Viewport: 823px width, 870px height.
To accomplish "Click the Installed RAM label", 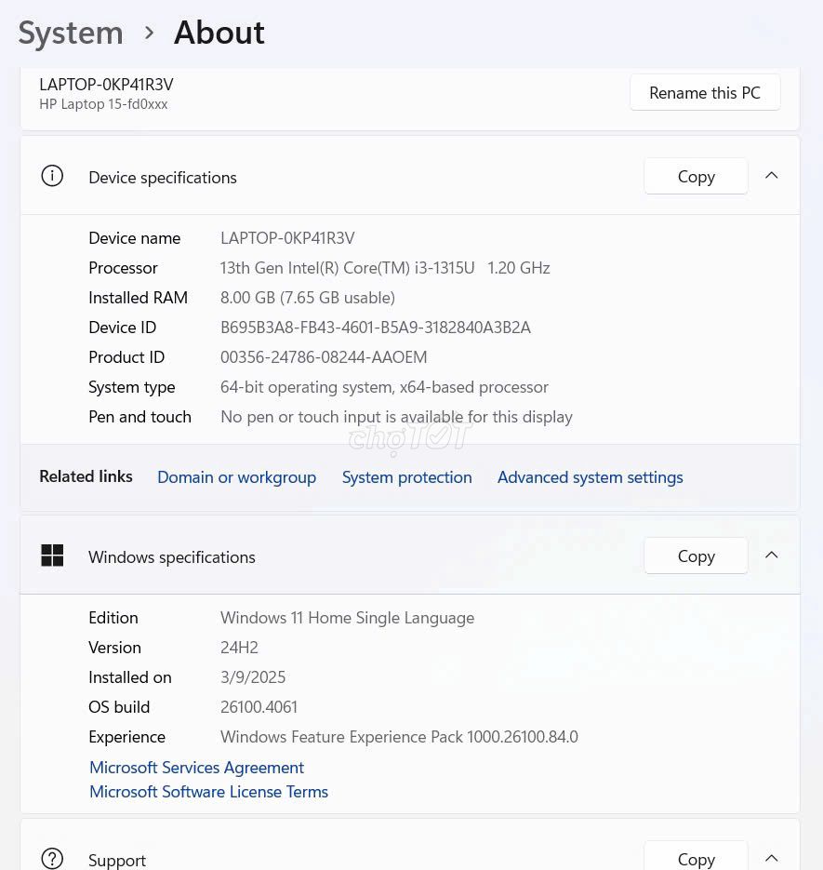I will point(138,298).
